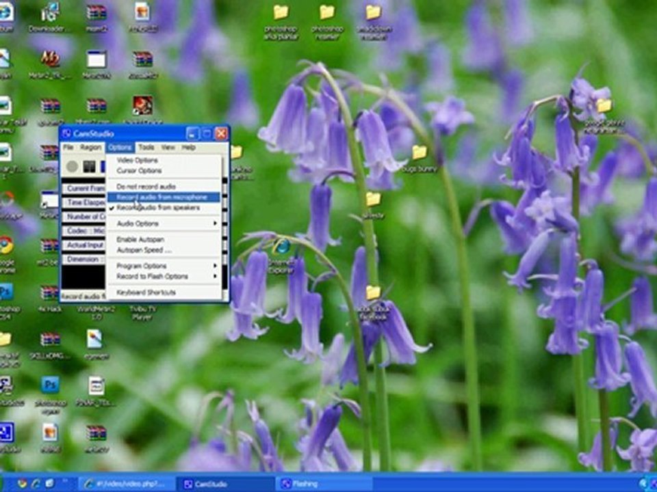
Task: Open the Tools menu
Action: pos(146,147)
